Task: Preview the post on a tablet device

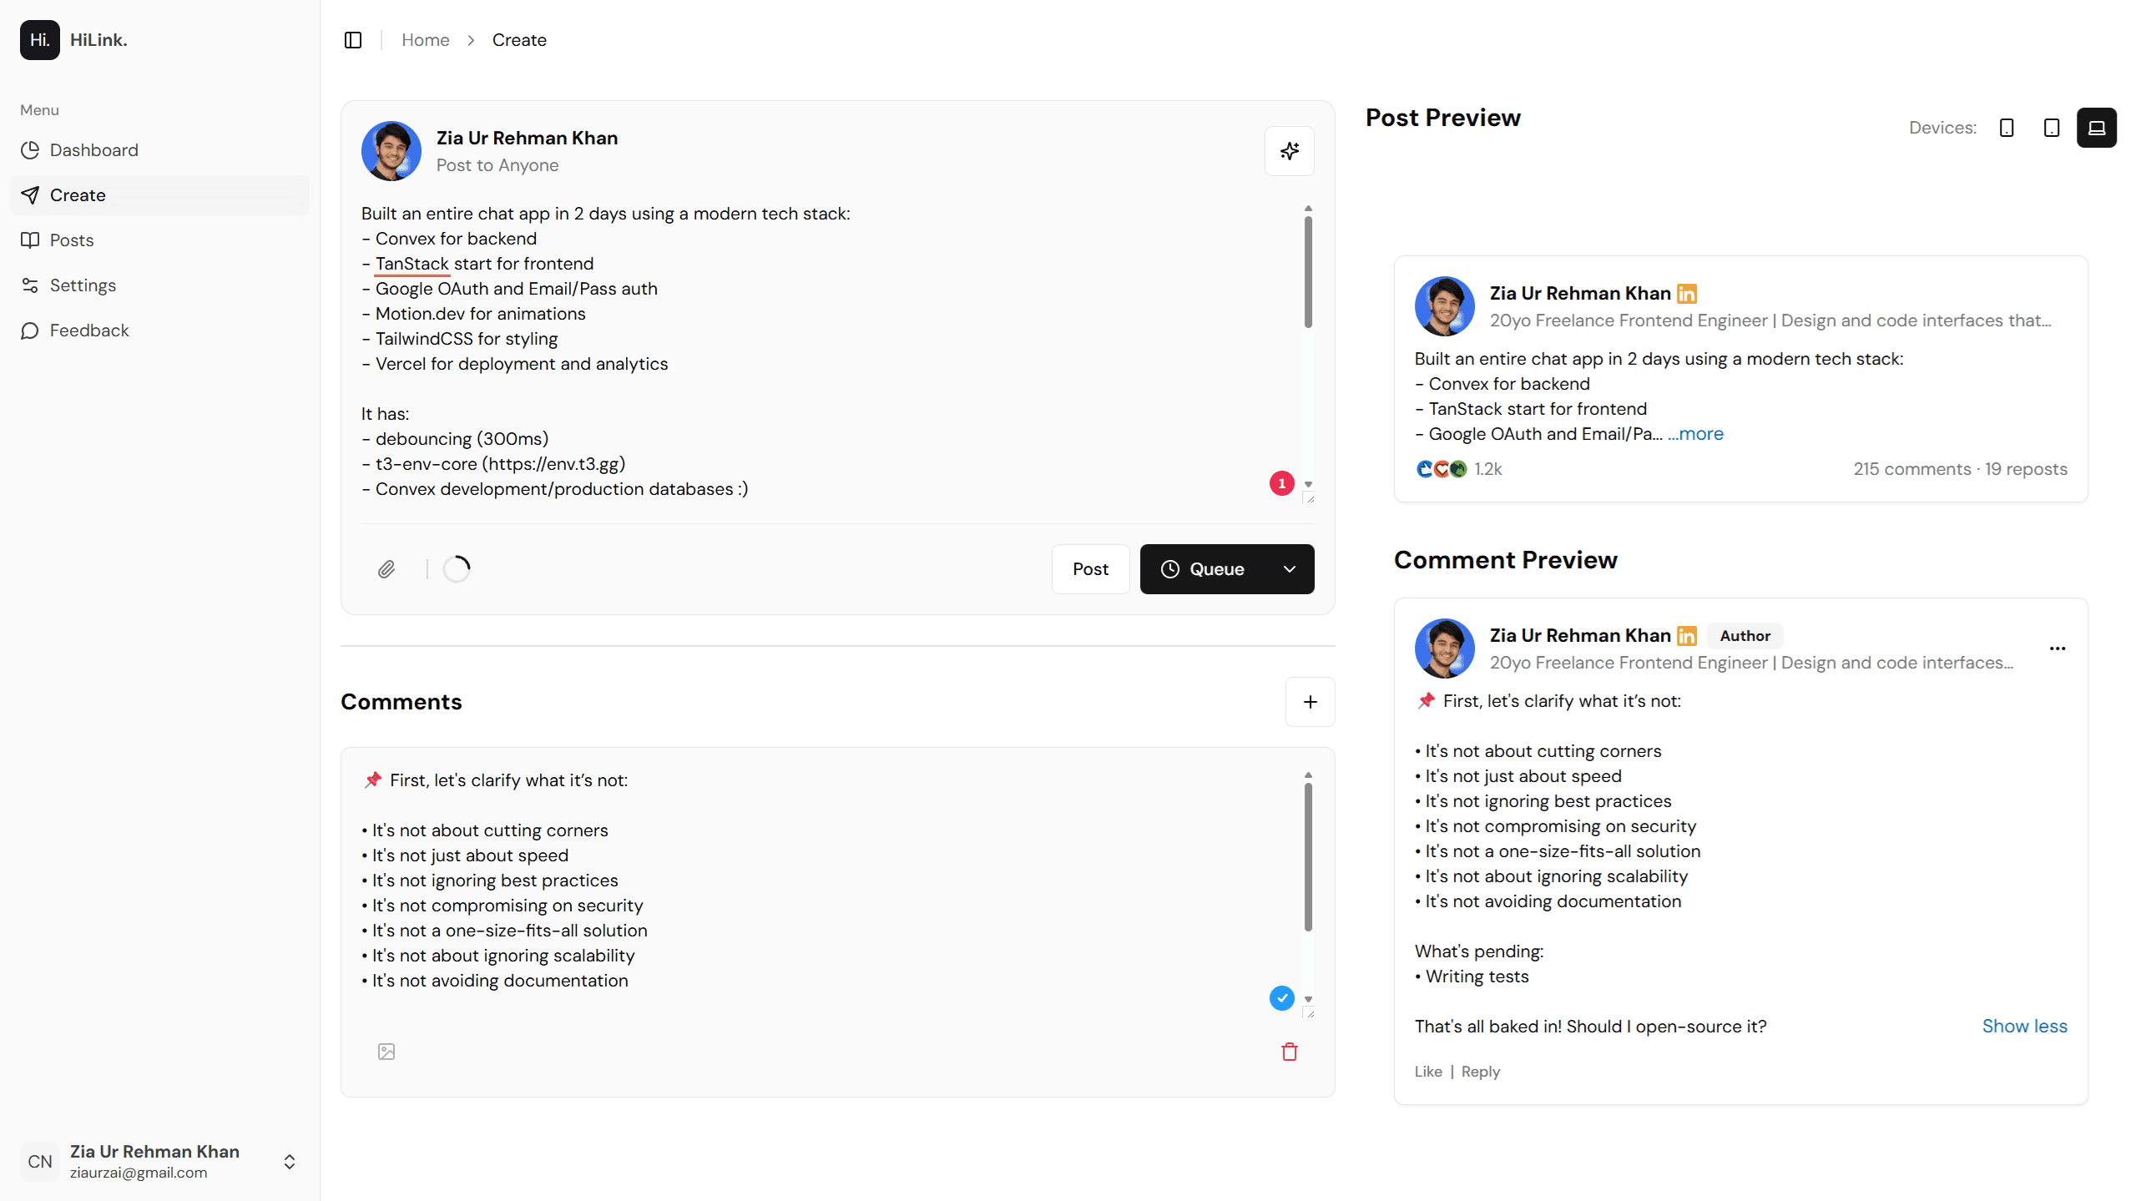Action: (x=2052, y=127)
